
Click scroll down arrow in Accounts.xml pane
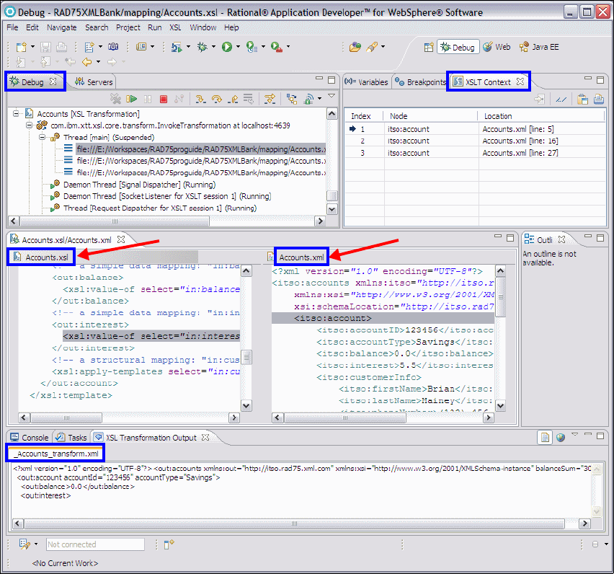click(500, 405)
